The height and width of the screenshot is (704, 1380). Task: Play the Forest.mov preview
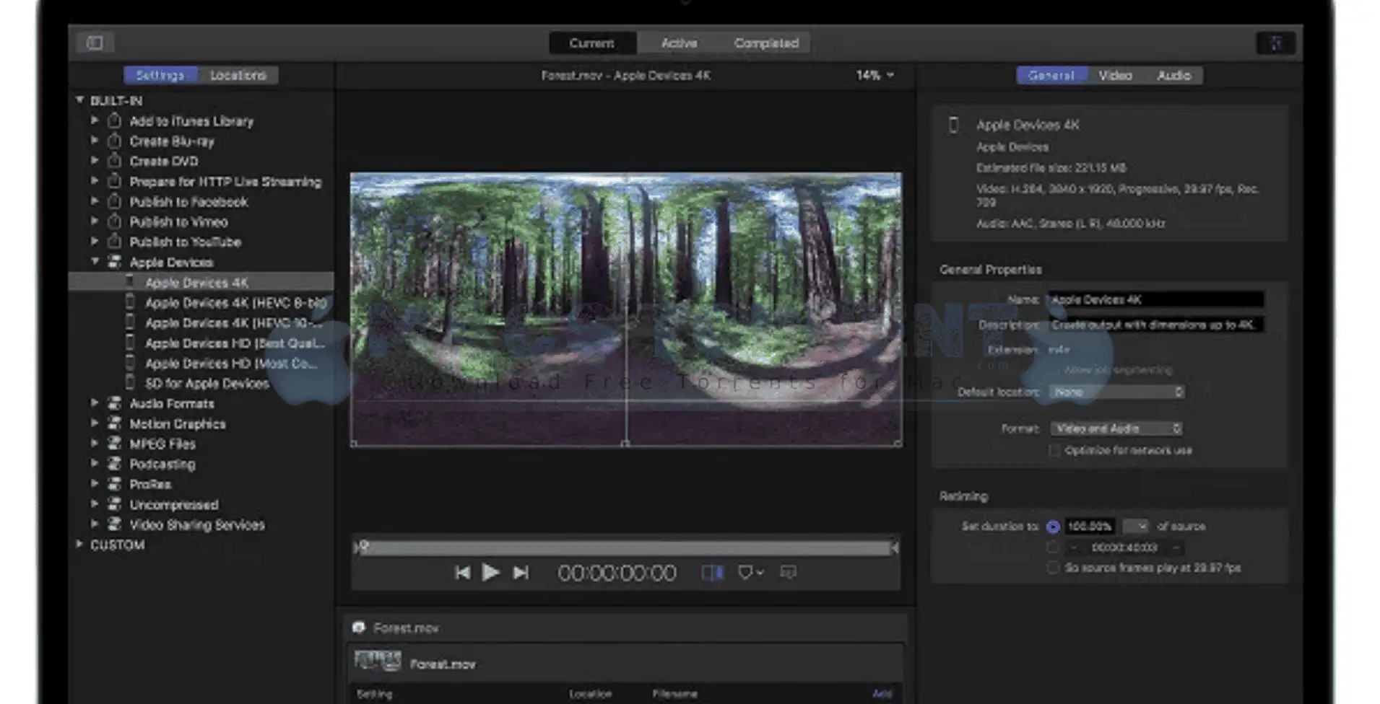click(491, 573)
